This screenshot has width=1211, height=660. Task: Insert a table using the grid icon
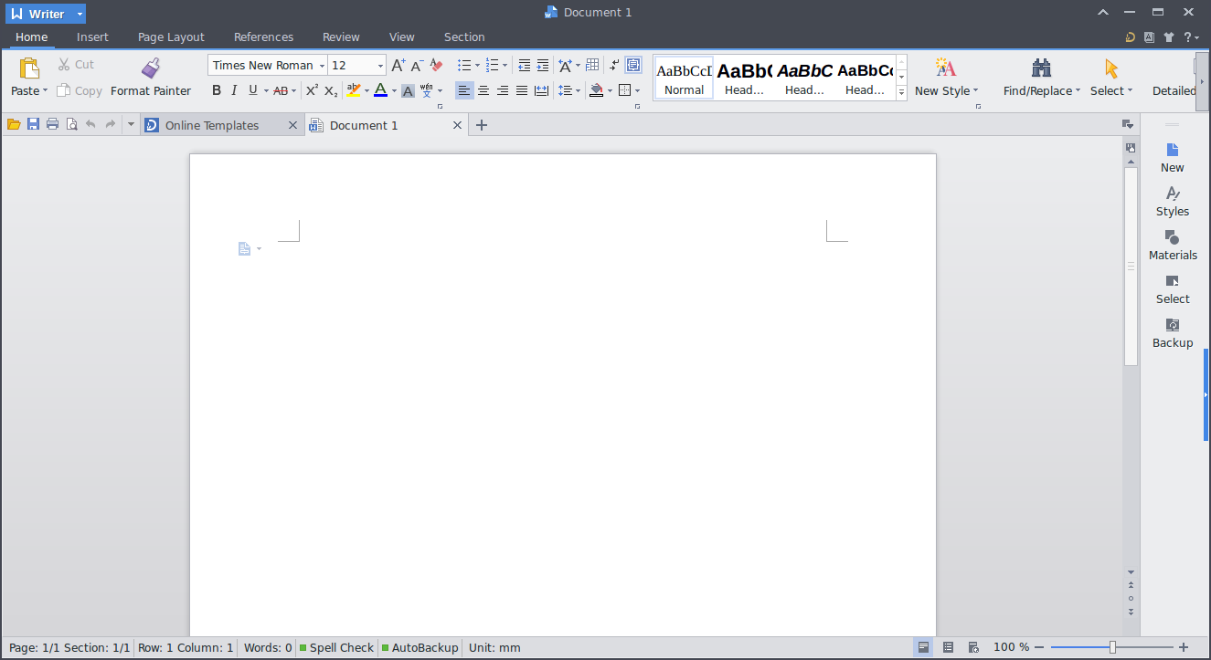tap(592, 65)
